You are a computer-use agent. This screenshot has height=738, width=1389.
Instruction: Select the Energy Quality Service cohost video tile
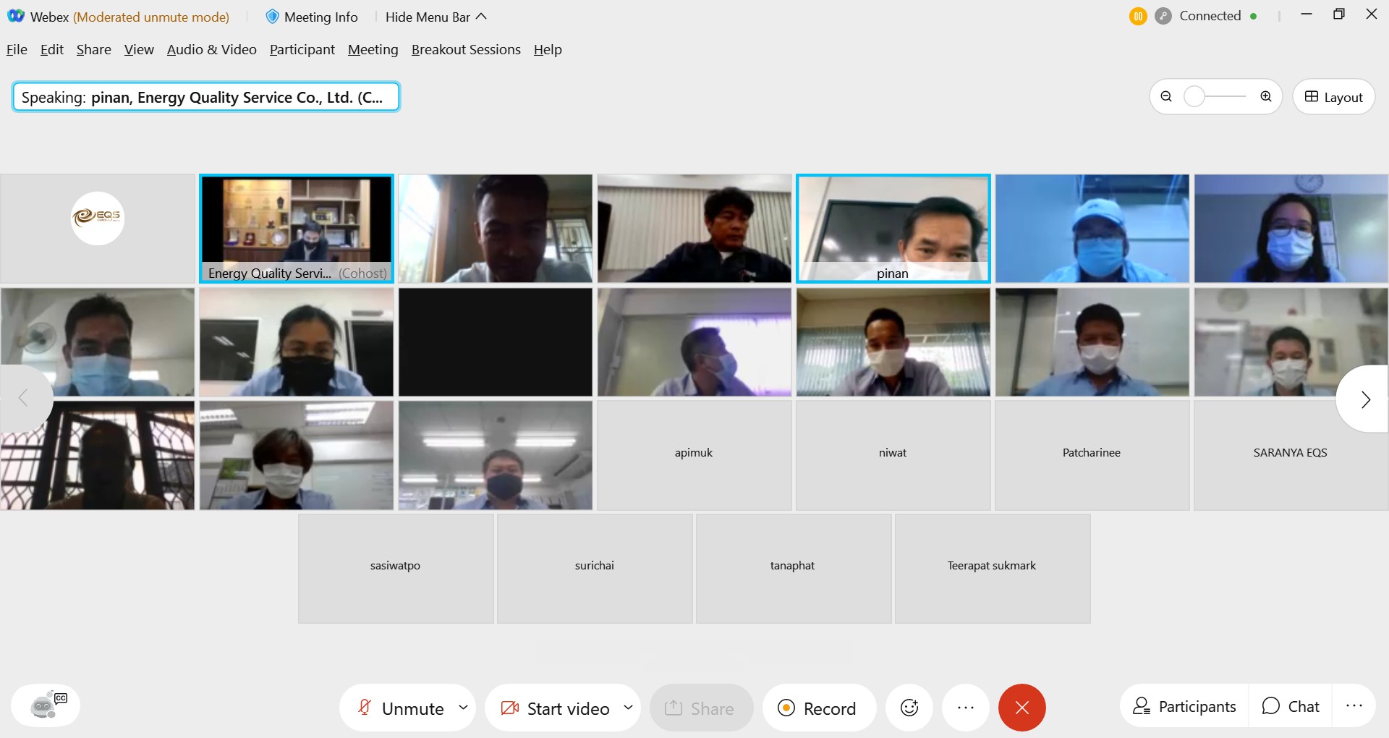[x=297, y=228]
